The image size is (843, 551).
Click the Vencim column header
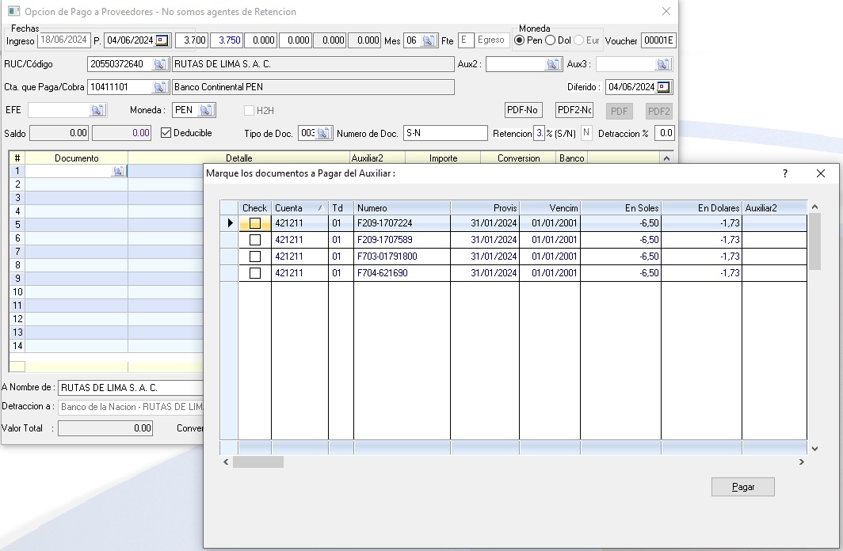pyautogui.click(x=550, y=208)
